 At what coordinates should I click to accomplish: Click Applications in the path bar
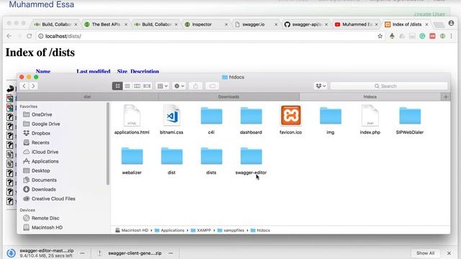(x=169, y=230)
